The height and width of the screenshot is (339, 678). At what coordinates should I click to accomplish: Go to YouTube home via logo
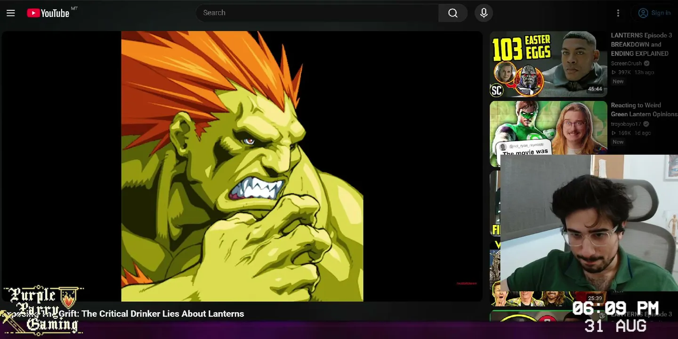(48, 13)
